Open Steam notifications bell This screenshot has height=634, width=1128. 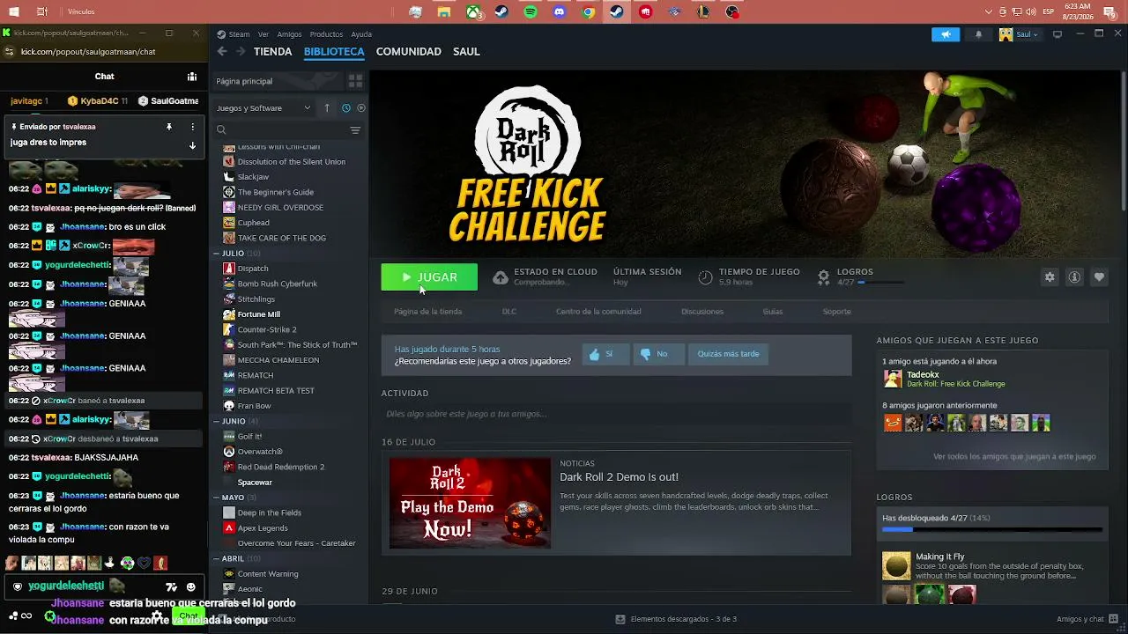(x=978, y=34)
